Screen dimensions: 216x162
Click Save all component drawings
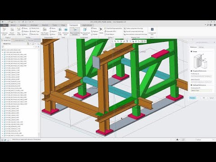pos(134,31)
